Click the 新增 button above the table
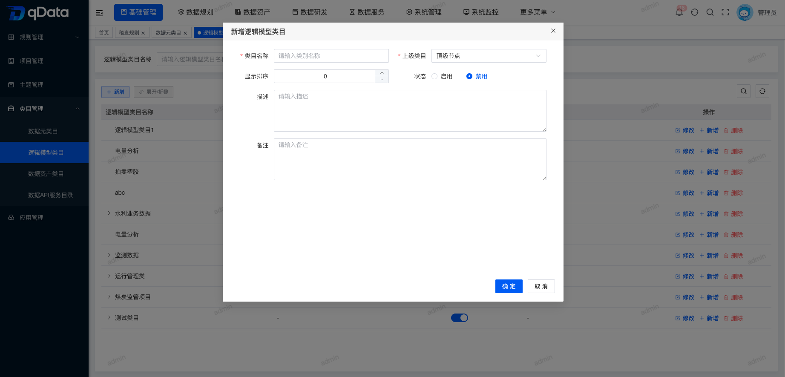This screenshot has width=785, height=377. pyautogui.click(x=115, y=92)
